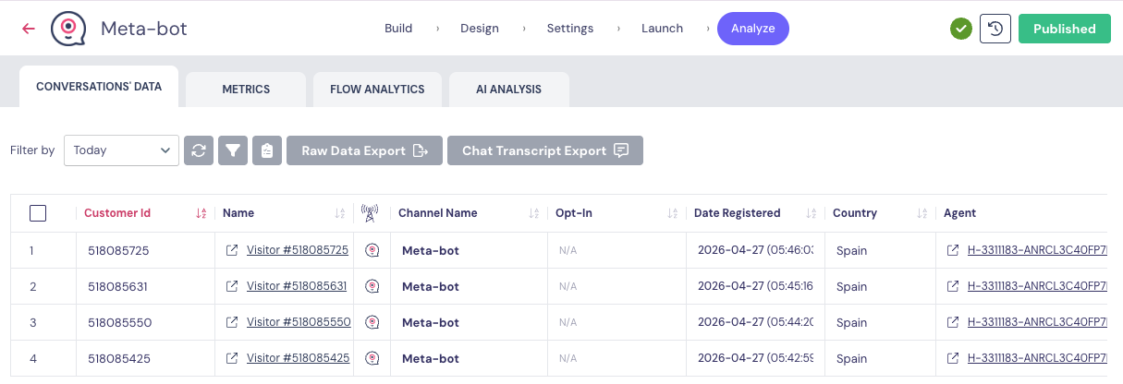Sort by Customer Id column
1123x384 pixels.
point(201,213)
